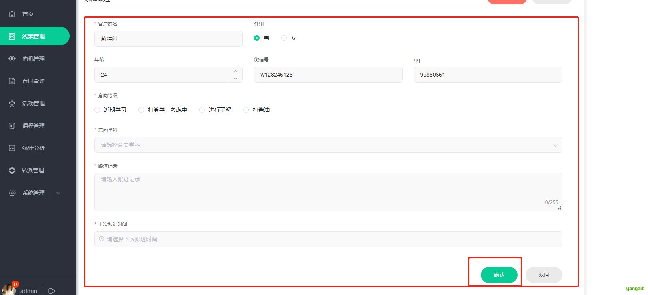Increase age with the up stepper arrow
Viewport: 648px width, 295px height.
236,71
